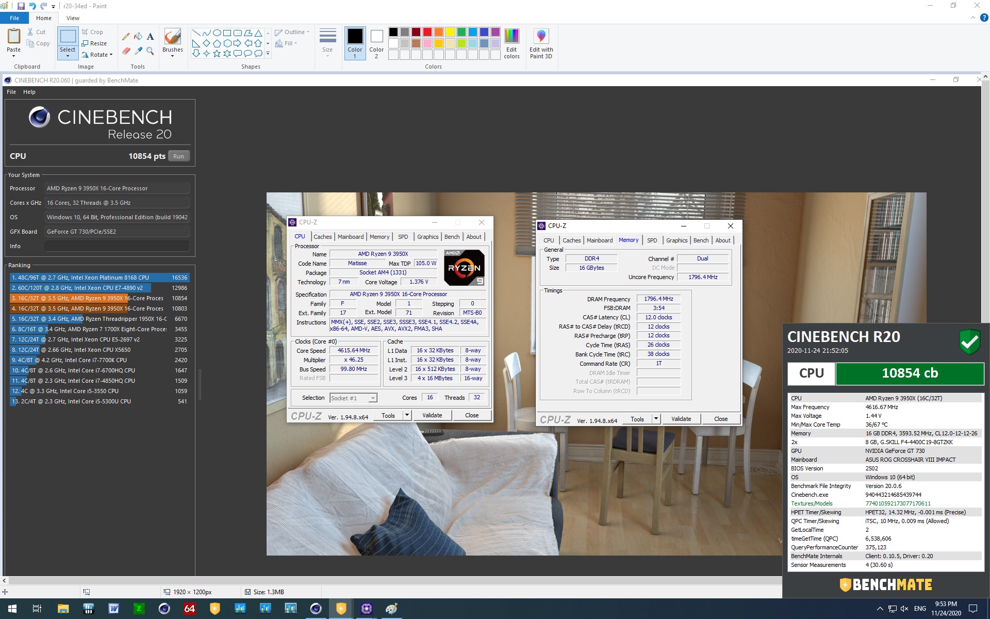The height and width of the screenshot is (619, 990).
Task: Open the notification center icon
Action: [x=973, y=609]
